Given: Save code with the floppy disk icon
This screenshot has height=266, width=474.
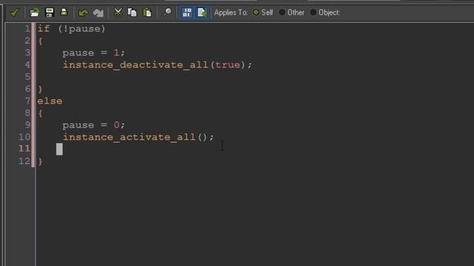Looking at the screenshot, I should pyautogui.click(x=50, y=13).
